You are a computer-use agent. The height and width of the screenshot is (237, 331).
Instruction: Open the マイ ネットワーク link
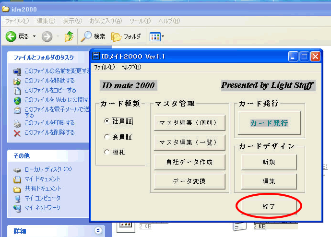42,208
